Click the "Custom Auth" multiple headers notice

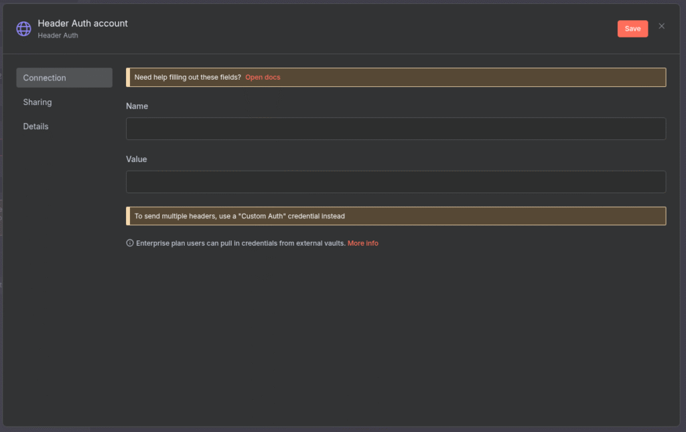click(x=240, y=216)
